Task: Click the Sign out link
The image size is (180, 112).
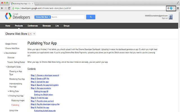Action: point(165,18)
